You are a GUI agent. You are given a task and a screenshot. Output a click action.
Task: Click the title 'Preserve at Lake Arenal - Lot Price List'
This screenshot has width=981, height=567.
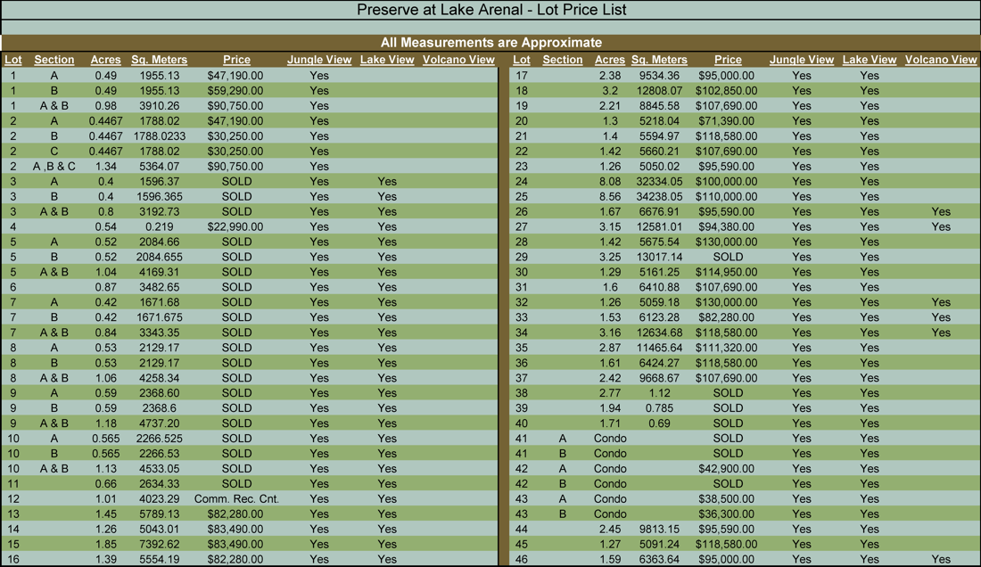click(x=490, y=10)
